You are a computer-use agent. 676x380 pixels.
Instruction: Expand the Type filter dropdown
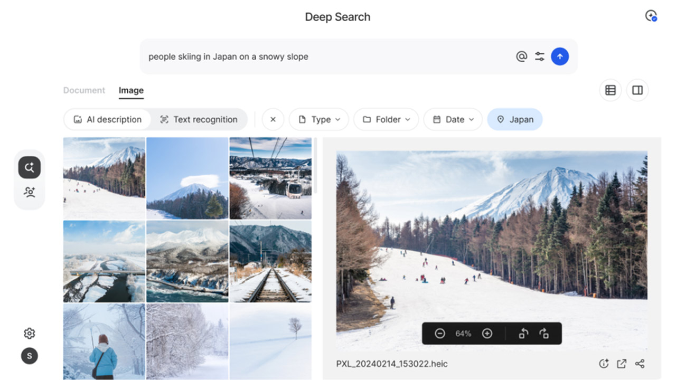[x=319, y=119]
